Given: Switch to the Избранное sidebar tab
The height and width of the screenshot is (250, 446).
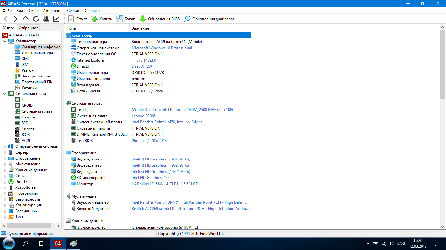Looking at the screenshot, I should [28, 28].
